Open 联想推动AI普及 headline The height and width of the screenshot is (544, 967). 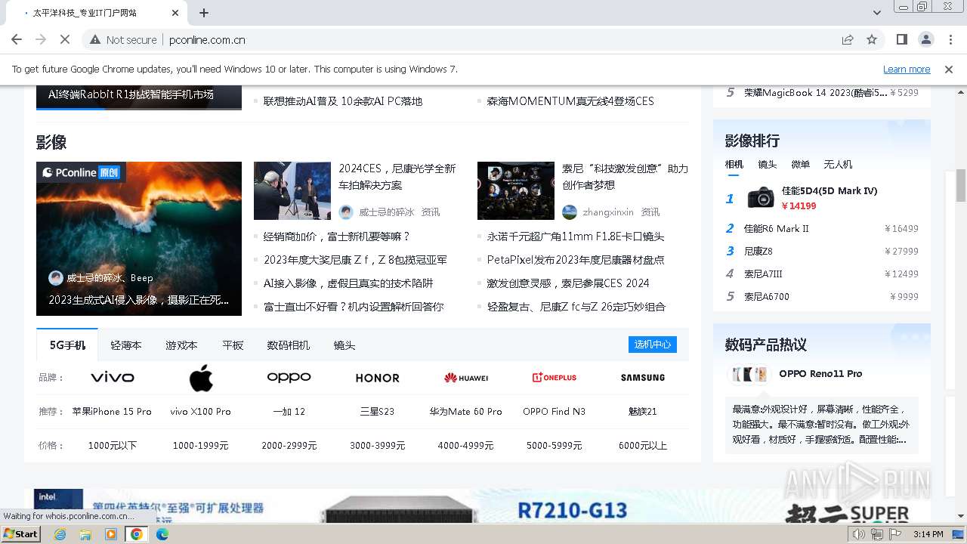tap(343, 101)
